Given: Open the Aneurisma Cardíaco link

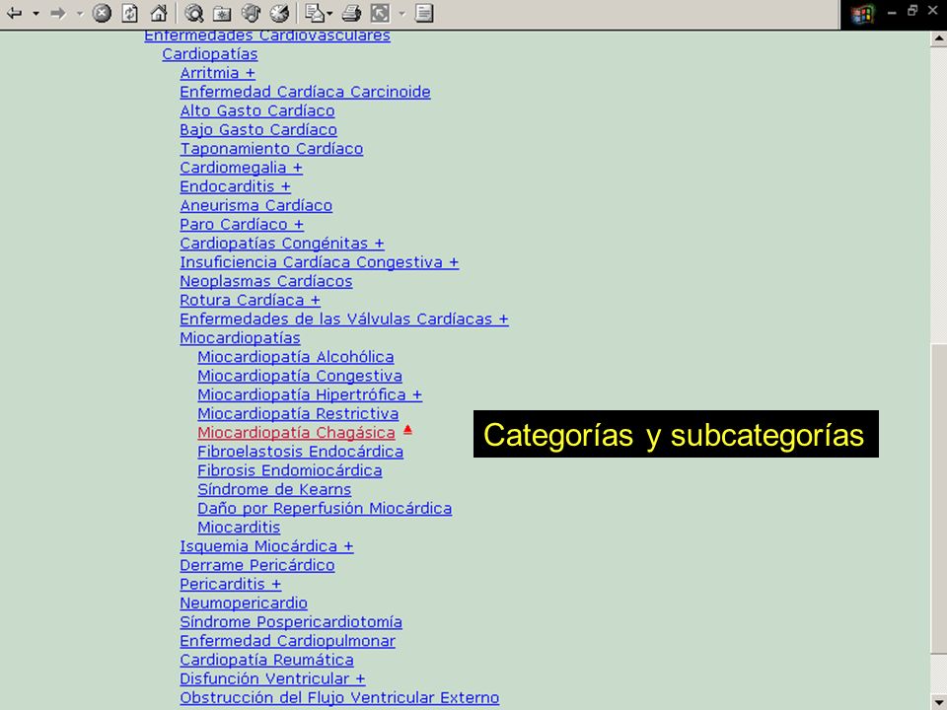Looking at the screenshot, I should click(256, 205).
